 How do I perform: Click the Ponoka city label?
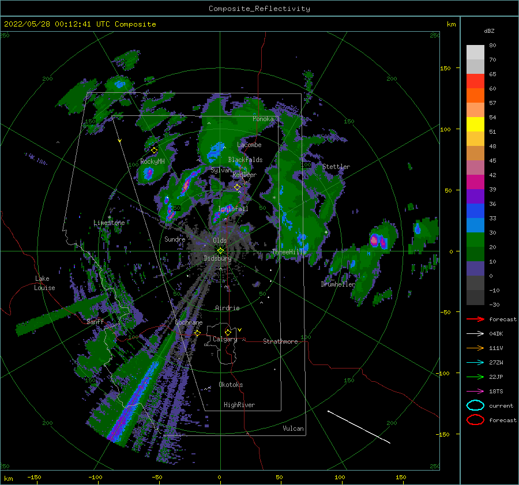tap(263, 119)
